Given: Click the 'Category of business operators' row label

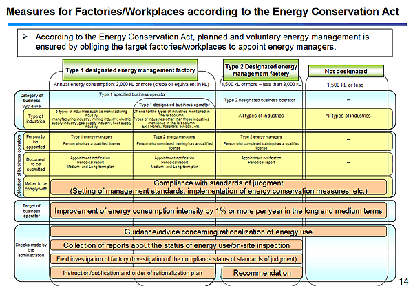Looking at the screenshot, I should coord(32,101).
